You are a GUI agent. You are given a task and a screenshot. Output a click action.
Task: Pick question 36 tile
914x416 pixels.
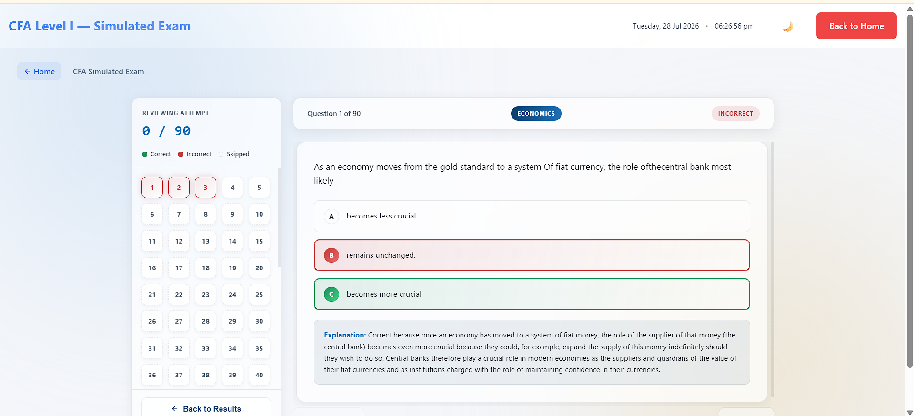pyautogui.click(x=152, y=375)
